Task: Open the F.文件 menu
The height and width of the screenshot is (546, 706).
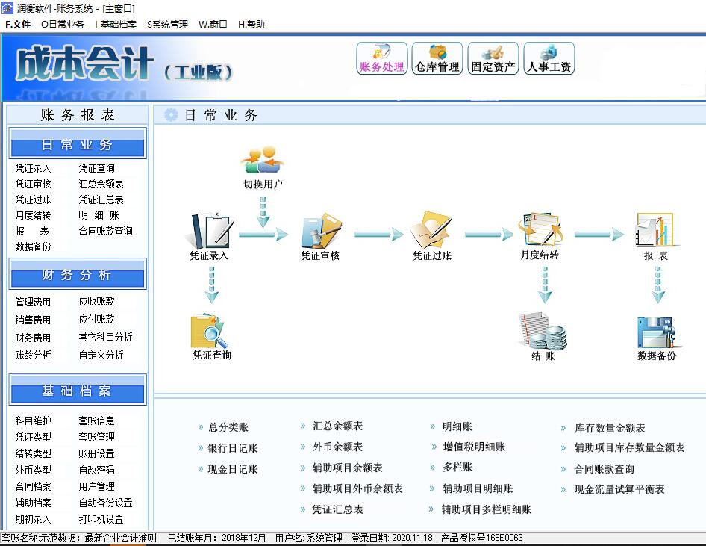Action: tap(18, 25)
